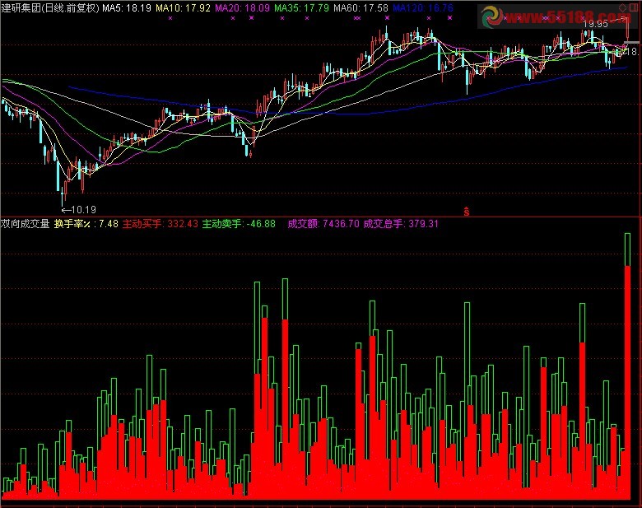Click the MA10: 17.92 label
The width and height of the screenshot is (642, 508).
pyautogui.click(x=183, y=7)
